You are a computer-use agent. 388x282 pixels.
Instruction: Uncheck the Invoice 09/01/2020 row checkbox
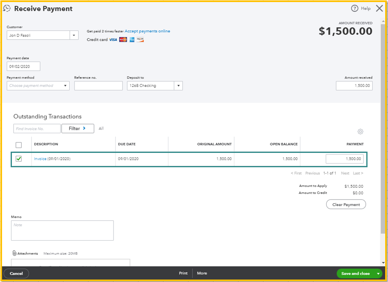(x=18, y=159)
